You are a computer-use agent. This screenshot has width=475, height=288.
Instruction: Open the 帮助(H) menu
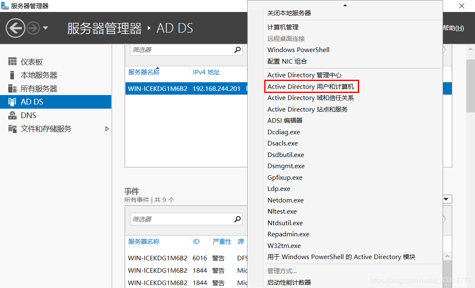click(453, 28)
